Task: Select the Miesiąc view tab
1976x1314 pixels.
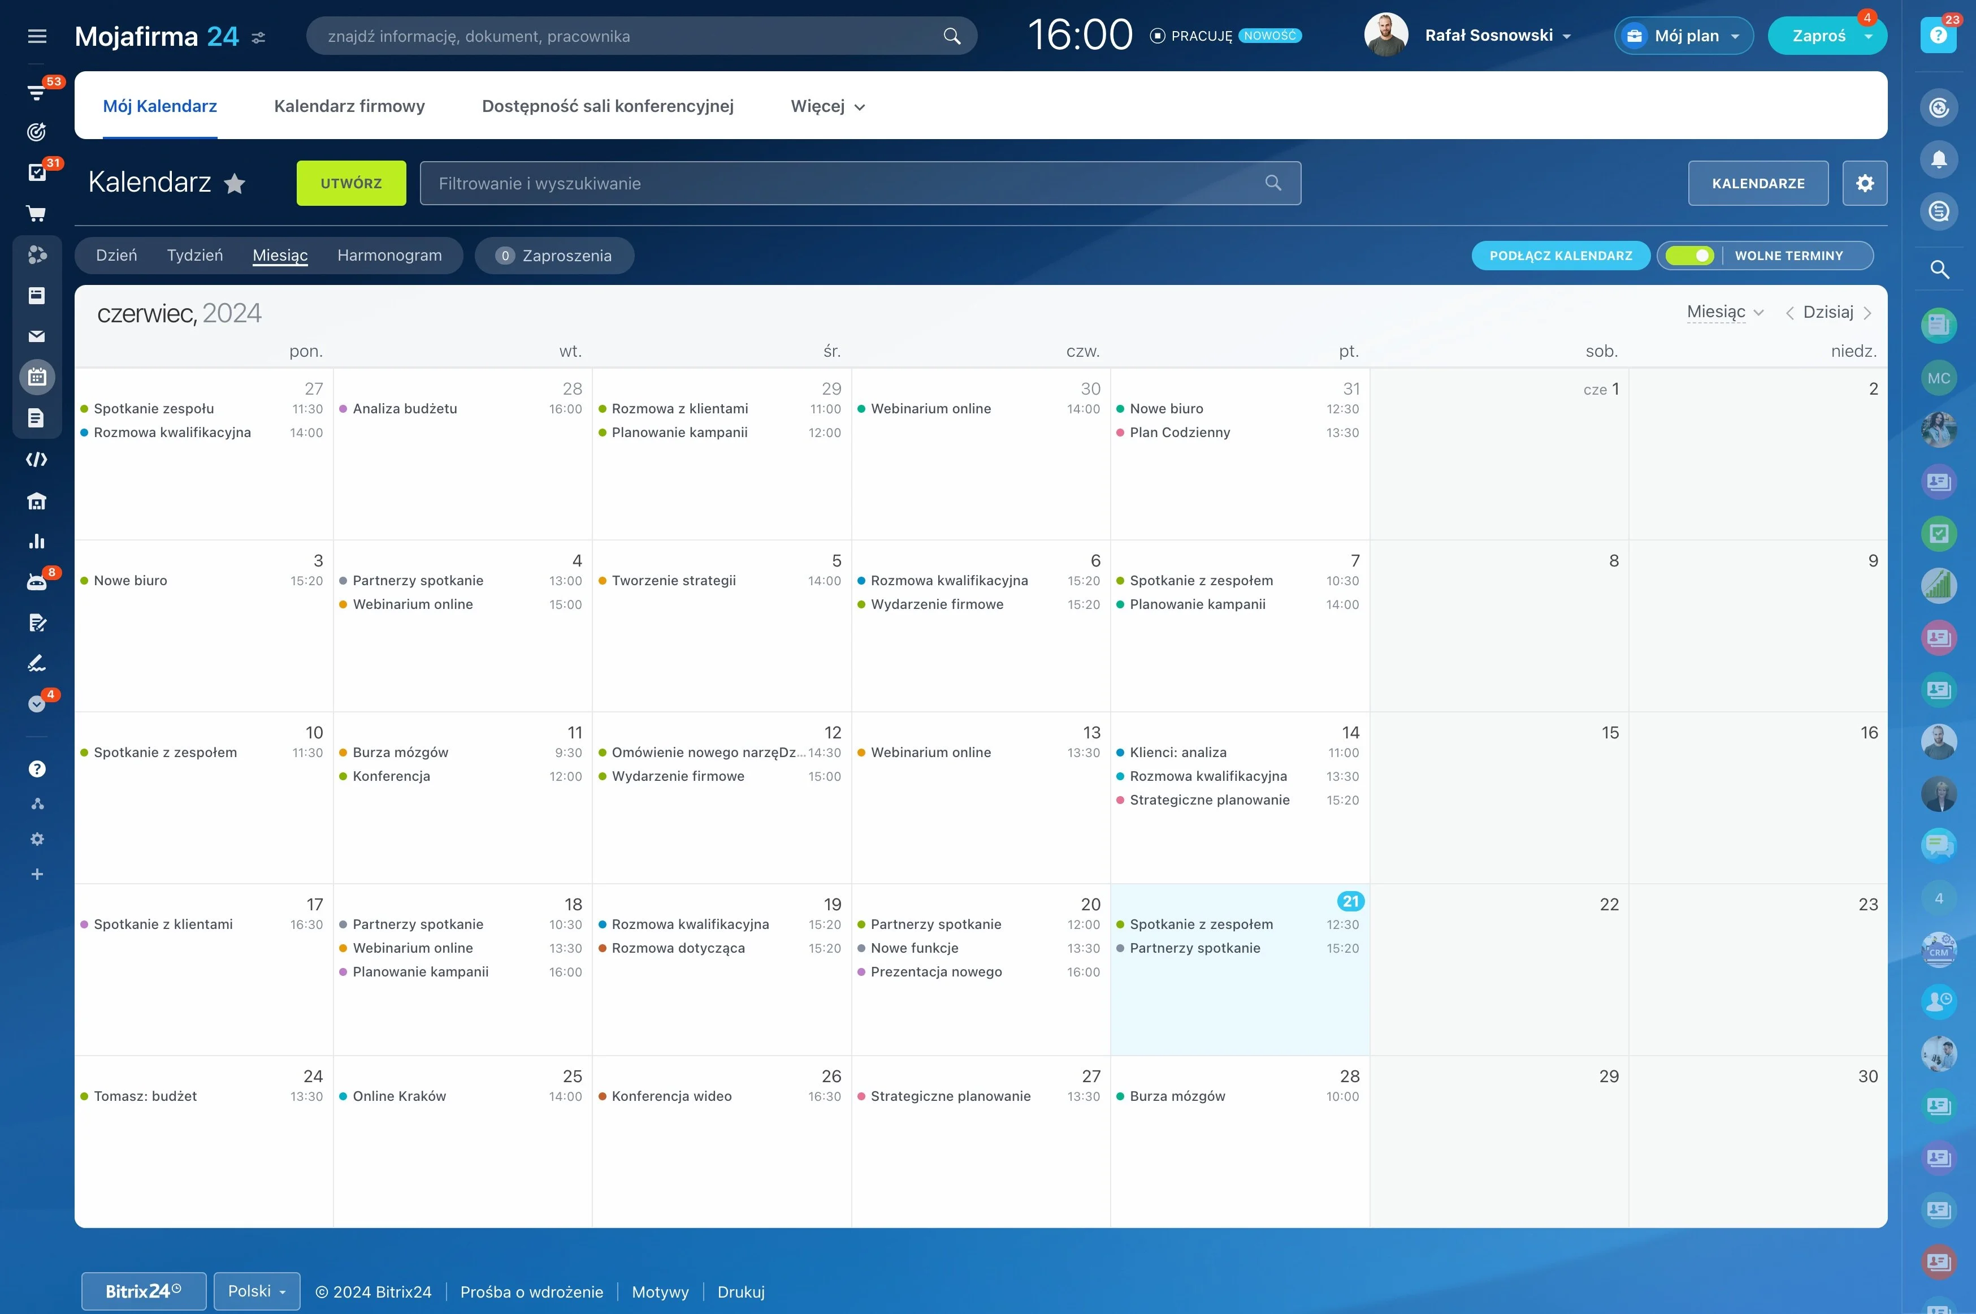Action: click(x=280, y=256)
